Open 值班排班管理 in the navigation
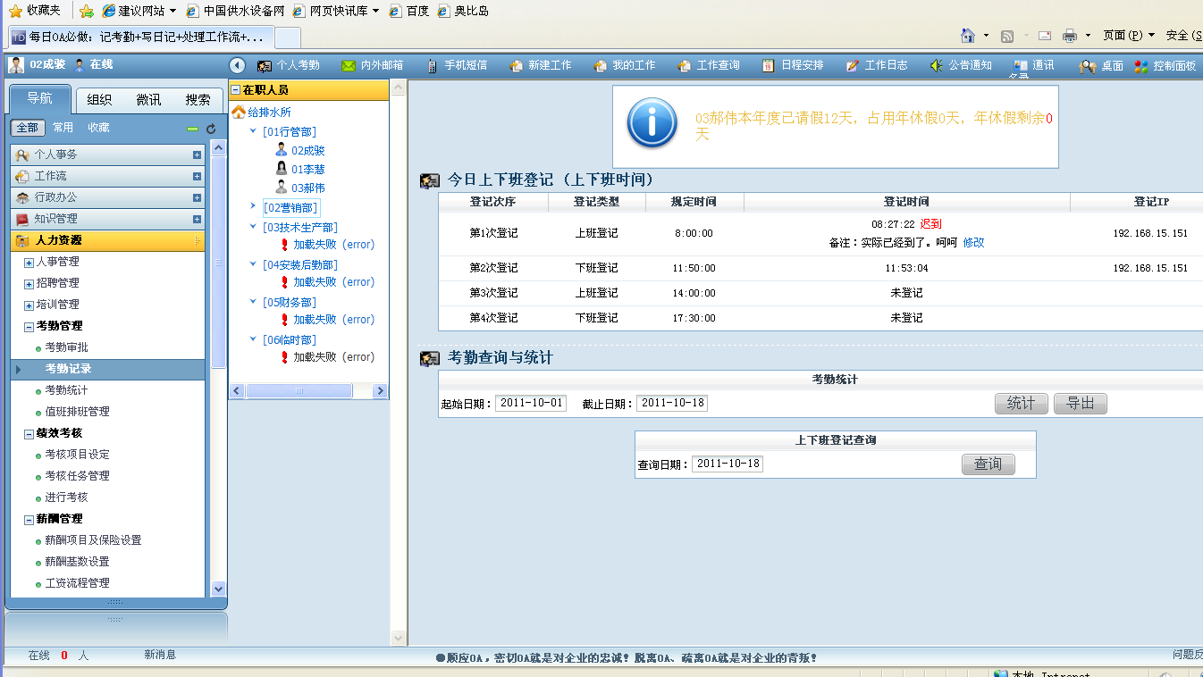1203x677 pixels. [77, 412]
